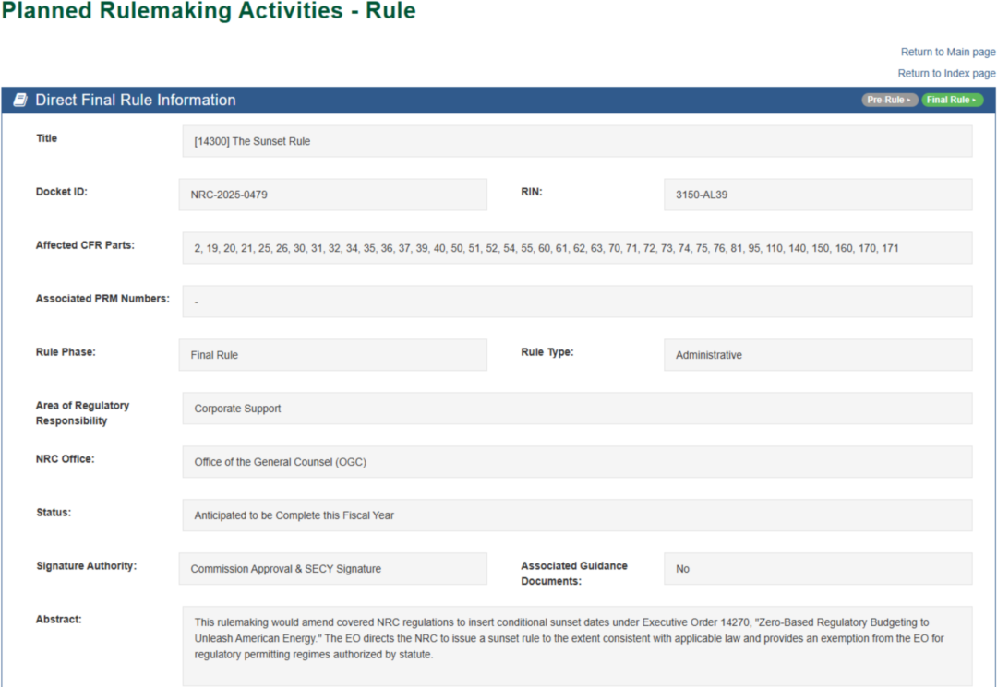Select the Pre-Rule phase pill

tap(889, 101)
